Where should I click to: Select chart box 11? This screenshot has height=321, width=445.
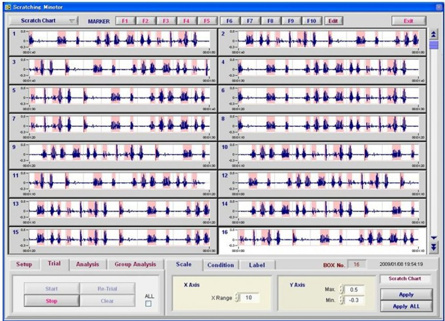113,184
